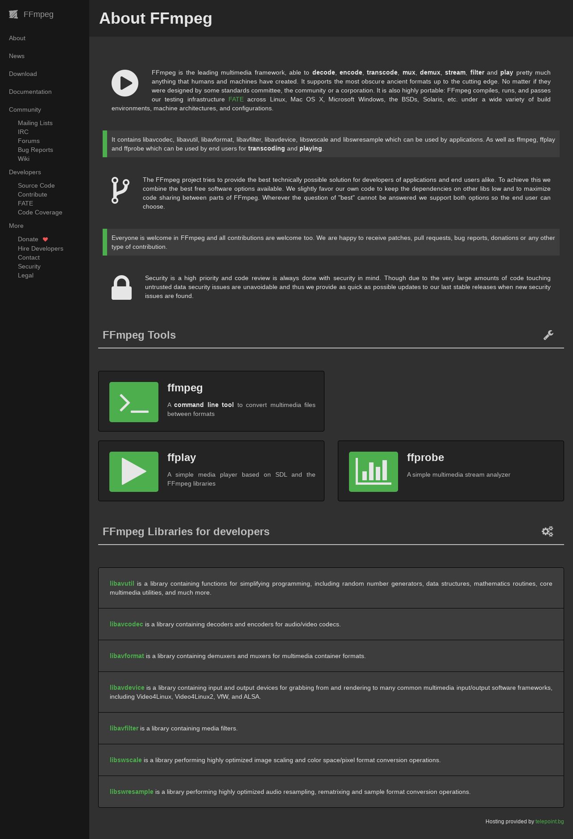Follow the green FATE link in intro paragraph
This screenshot has width=573, height=839.
[x=236, y=99]
